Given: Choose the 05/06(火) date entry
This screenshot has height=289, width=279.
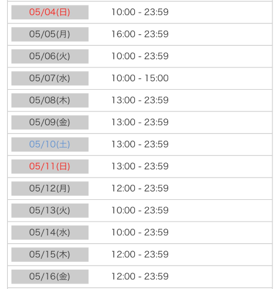Looking at the screenshot, I should click(x=50, y=57).
